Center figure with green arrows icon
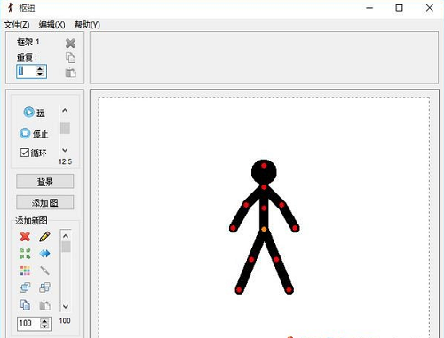 (x=25, y=254)
